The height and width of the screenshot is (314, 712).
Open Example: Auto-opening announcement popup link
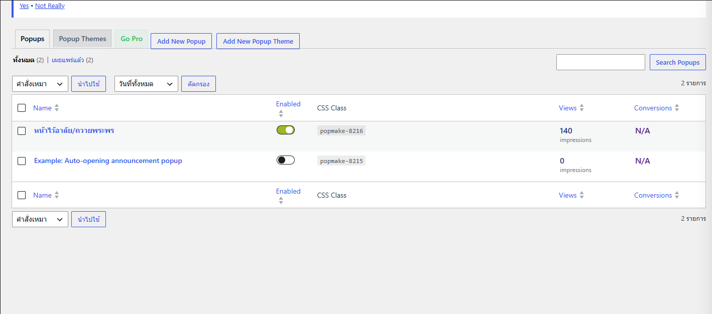pyautogui.click(x=108, y=161)
